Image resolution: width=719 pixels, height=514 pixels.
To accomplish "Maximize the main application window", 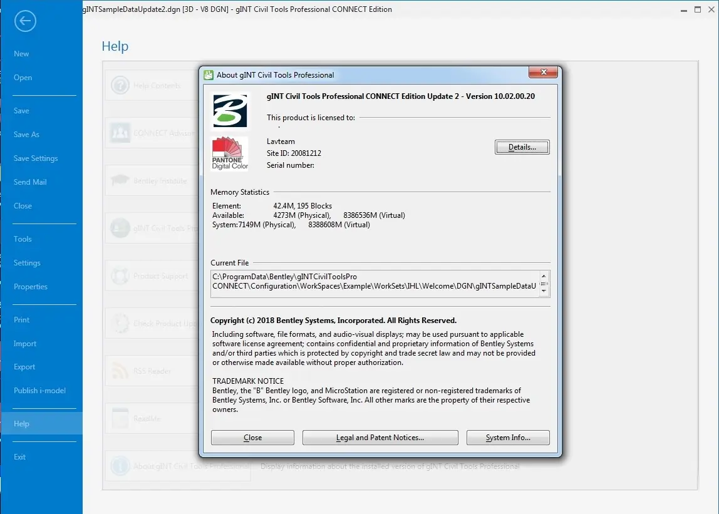I will (698, 9).
